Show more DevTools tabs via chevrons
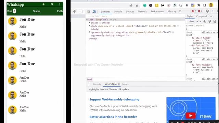 click(x=180, y=11)
